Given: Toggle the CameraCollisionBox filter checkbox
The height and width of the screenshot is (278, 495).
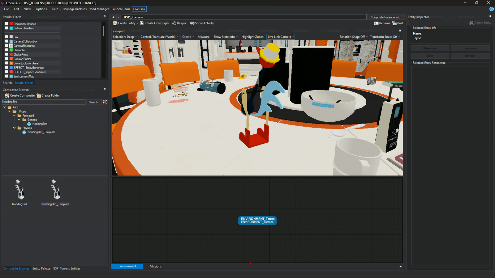Looking at the screenshot, I should (x=6, y=41).
